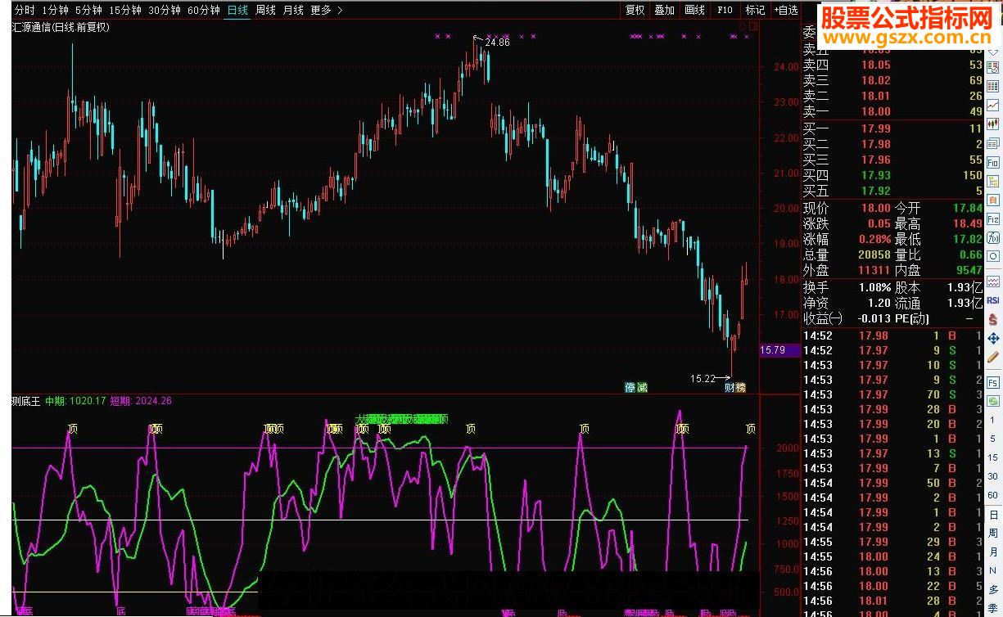Click the 标记 mark button
Screen dimensions: 1003x617
pos(754,10)
